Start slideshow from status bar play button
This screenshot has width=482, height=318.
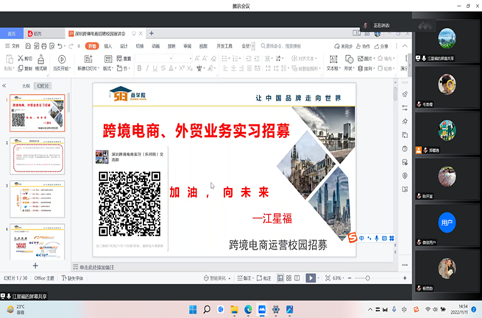tap(311, 278)
